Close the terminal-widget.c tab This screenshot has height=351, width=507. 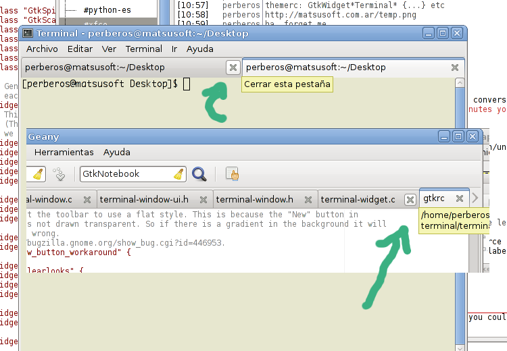click(x=410, y=199)
